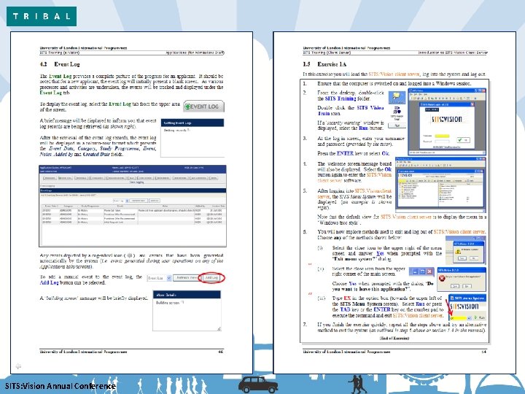Click the page number 46 on left page
This screenshot has width=525, height=394.
[x=220, y=352]
